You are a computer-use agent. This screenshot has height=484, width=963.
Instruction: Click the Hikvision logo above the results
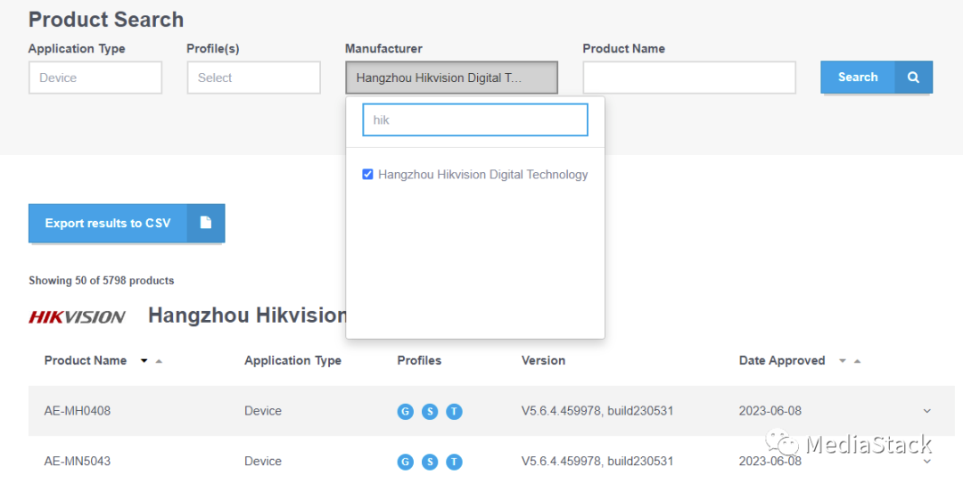tap(78, 316)
